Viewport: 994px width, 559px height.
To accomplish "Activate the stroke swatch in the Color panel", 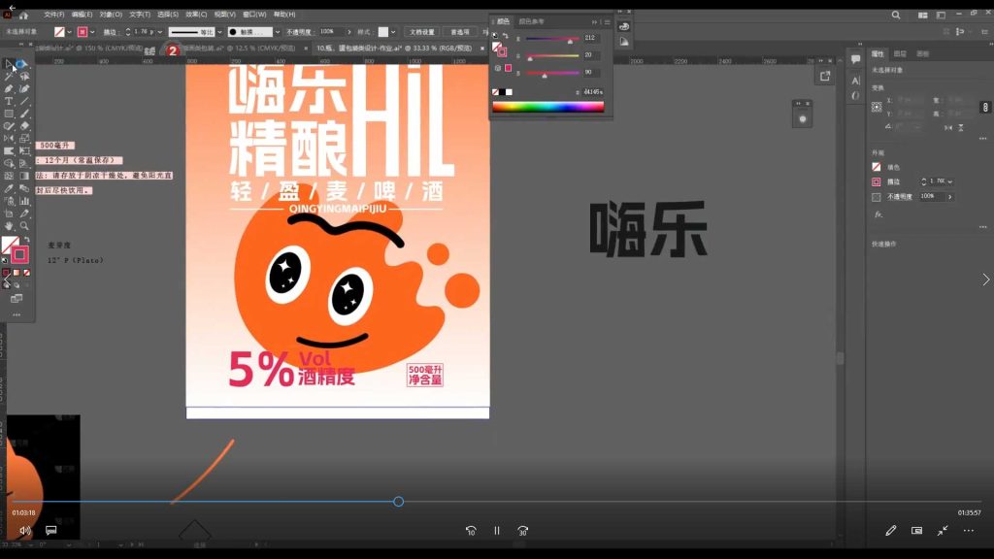I will [x=503, y=50].
